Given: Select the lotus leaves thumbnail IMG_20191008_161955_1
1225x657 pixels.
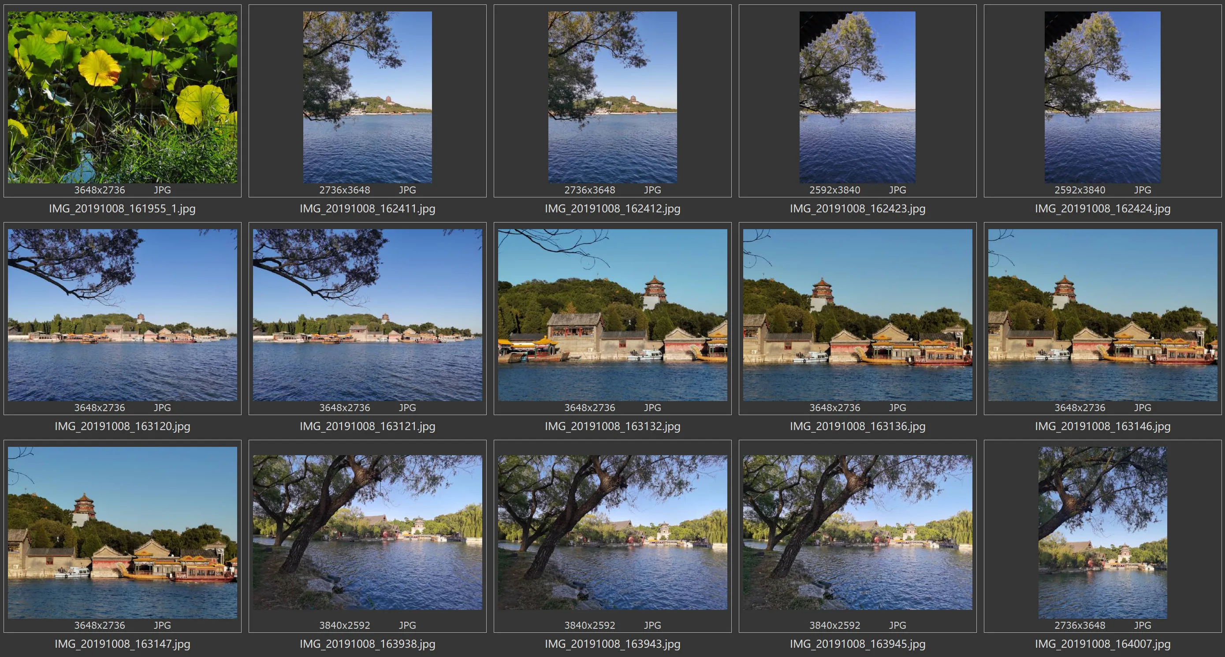Looking at the screenshot, I should pyautogui.click(x=122, y=97).
